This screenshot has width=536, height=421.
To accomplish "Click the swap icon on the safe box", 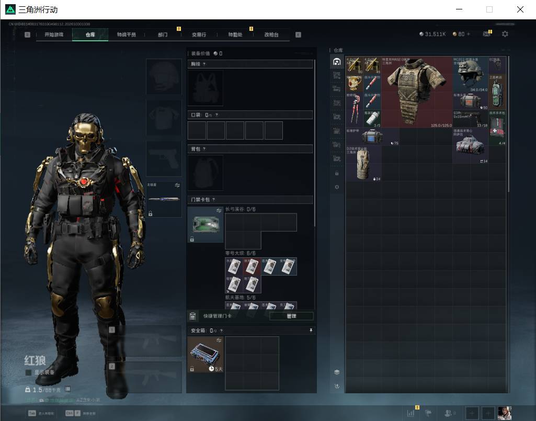I will coord(219,340).
